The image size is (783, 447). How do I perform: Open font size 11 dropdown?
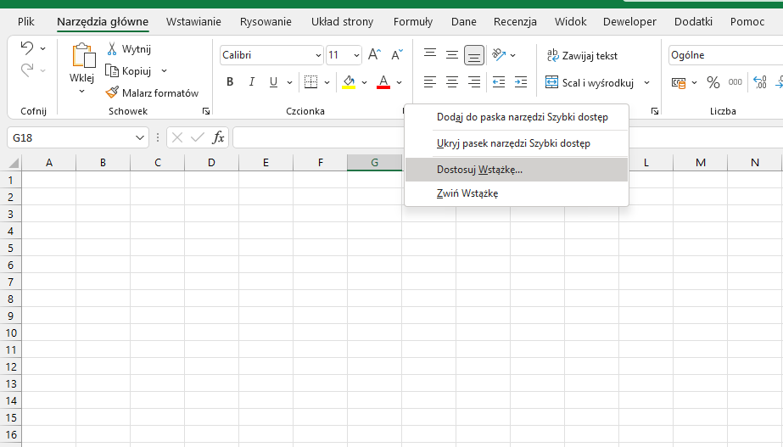click(x=356, y=55)
